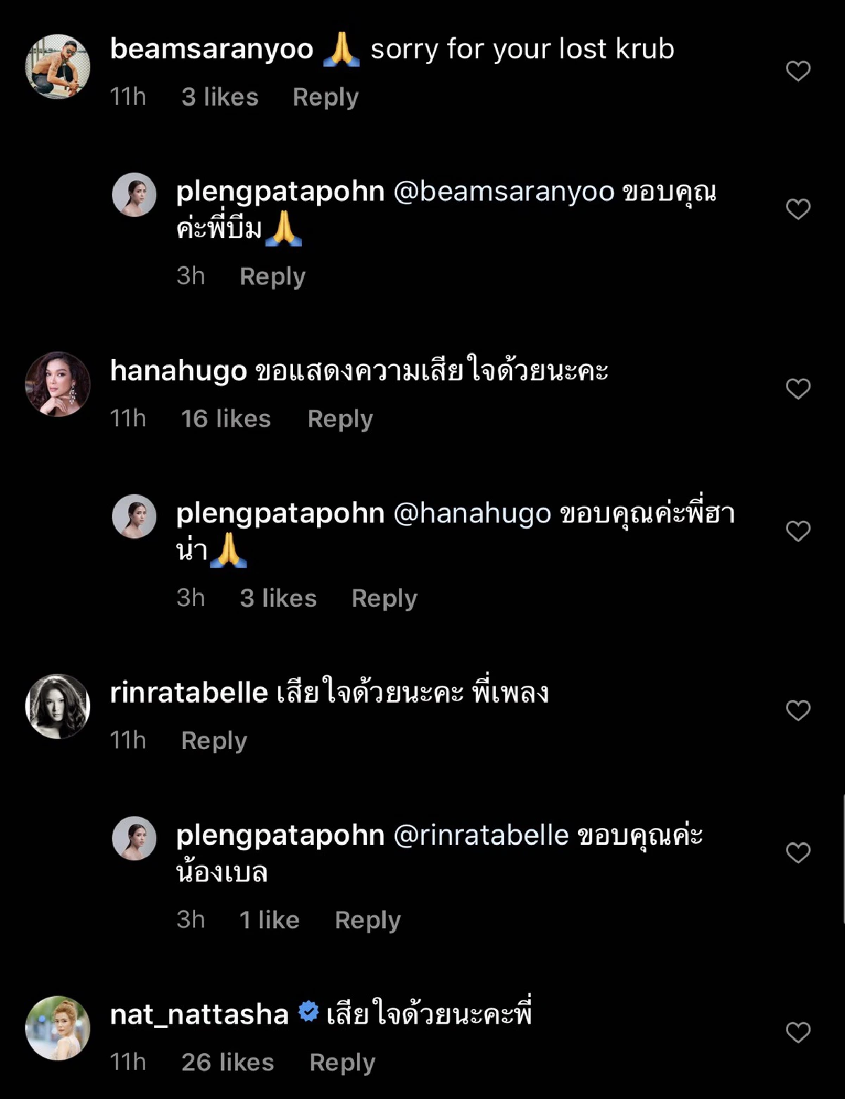The width and height of the screenshot is (845, 1099).
Task: Reply to nat_nattasha's comment
Action: click(x=342, y=1062)
